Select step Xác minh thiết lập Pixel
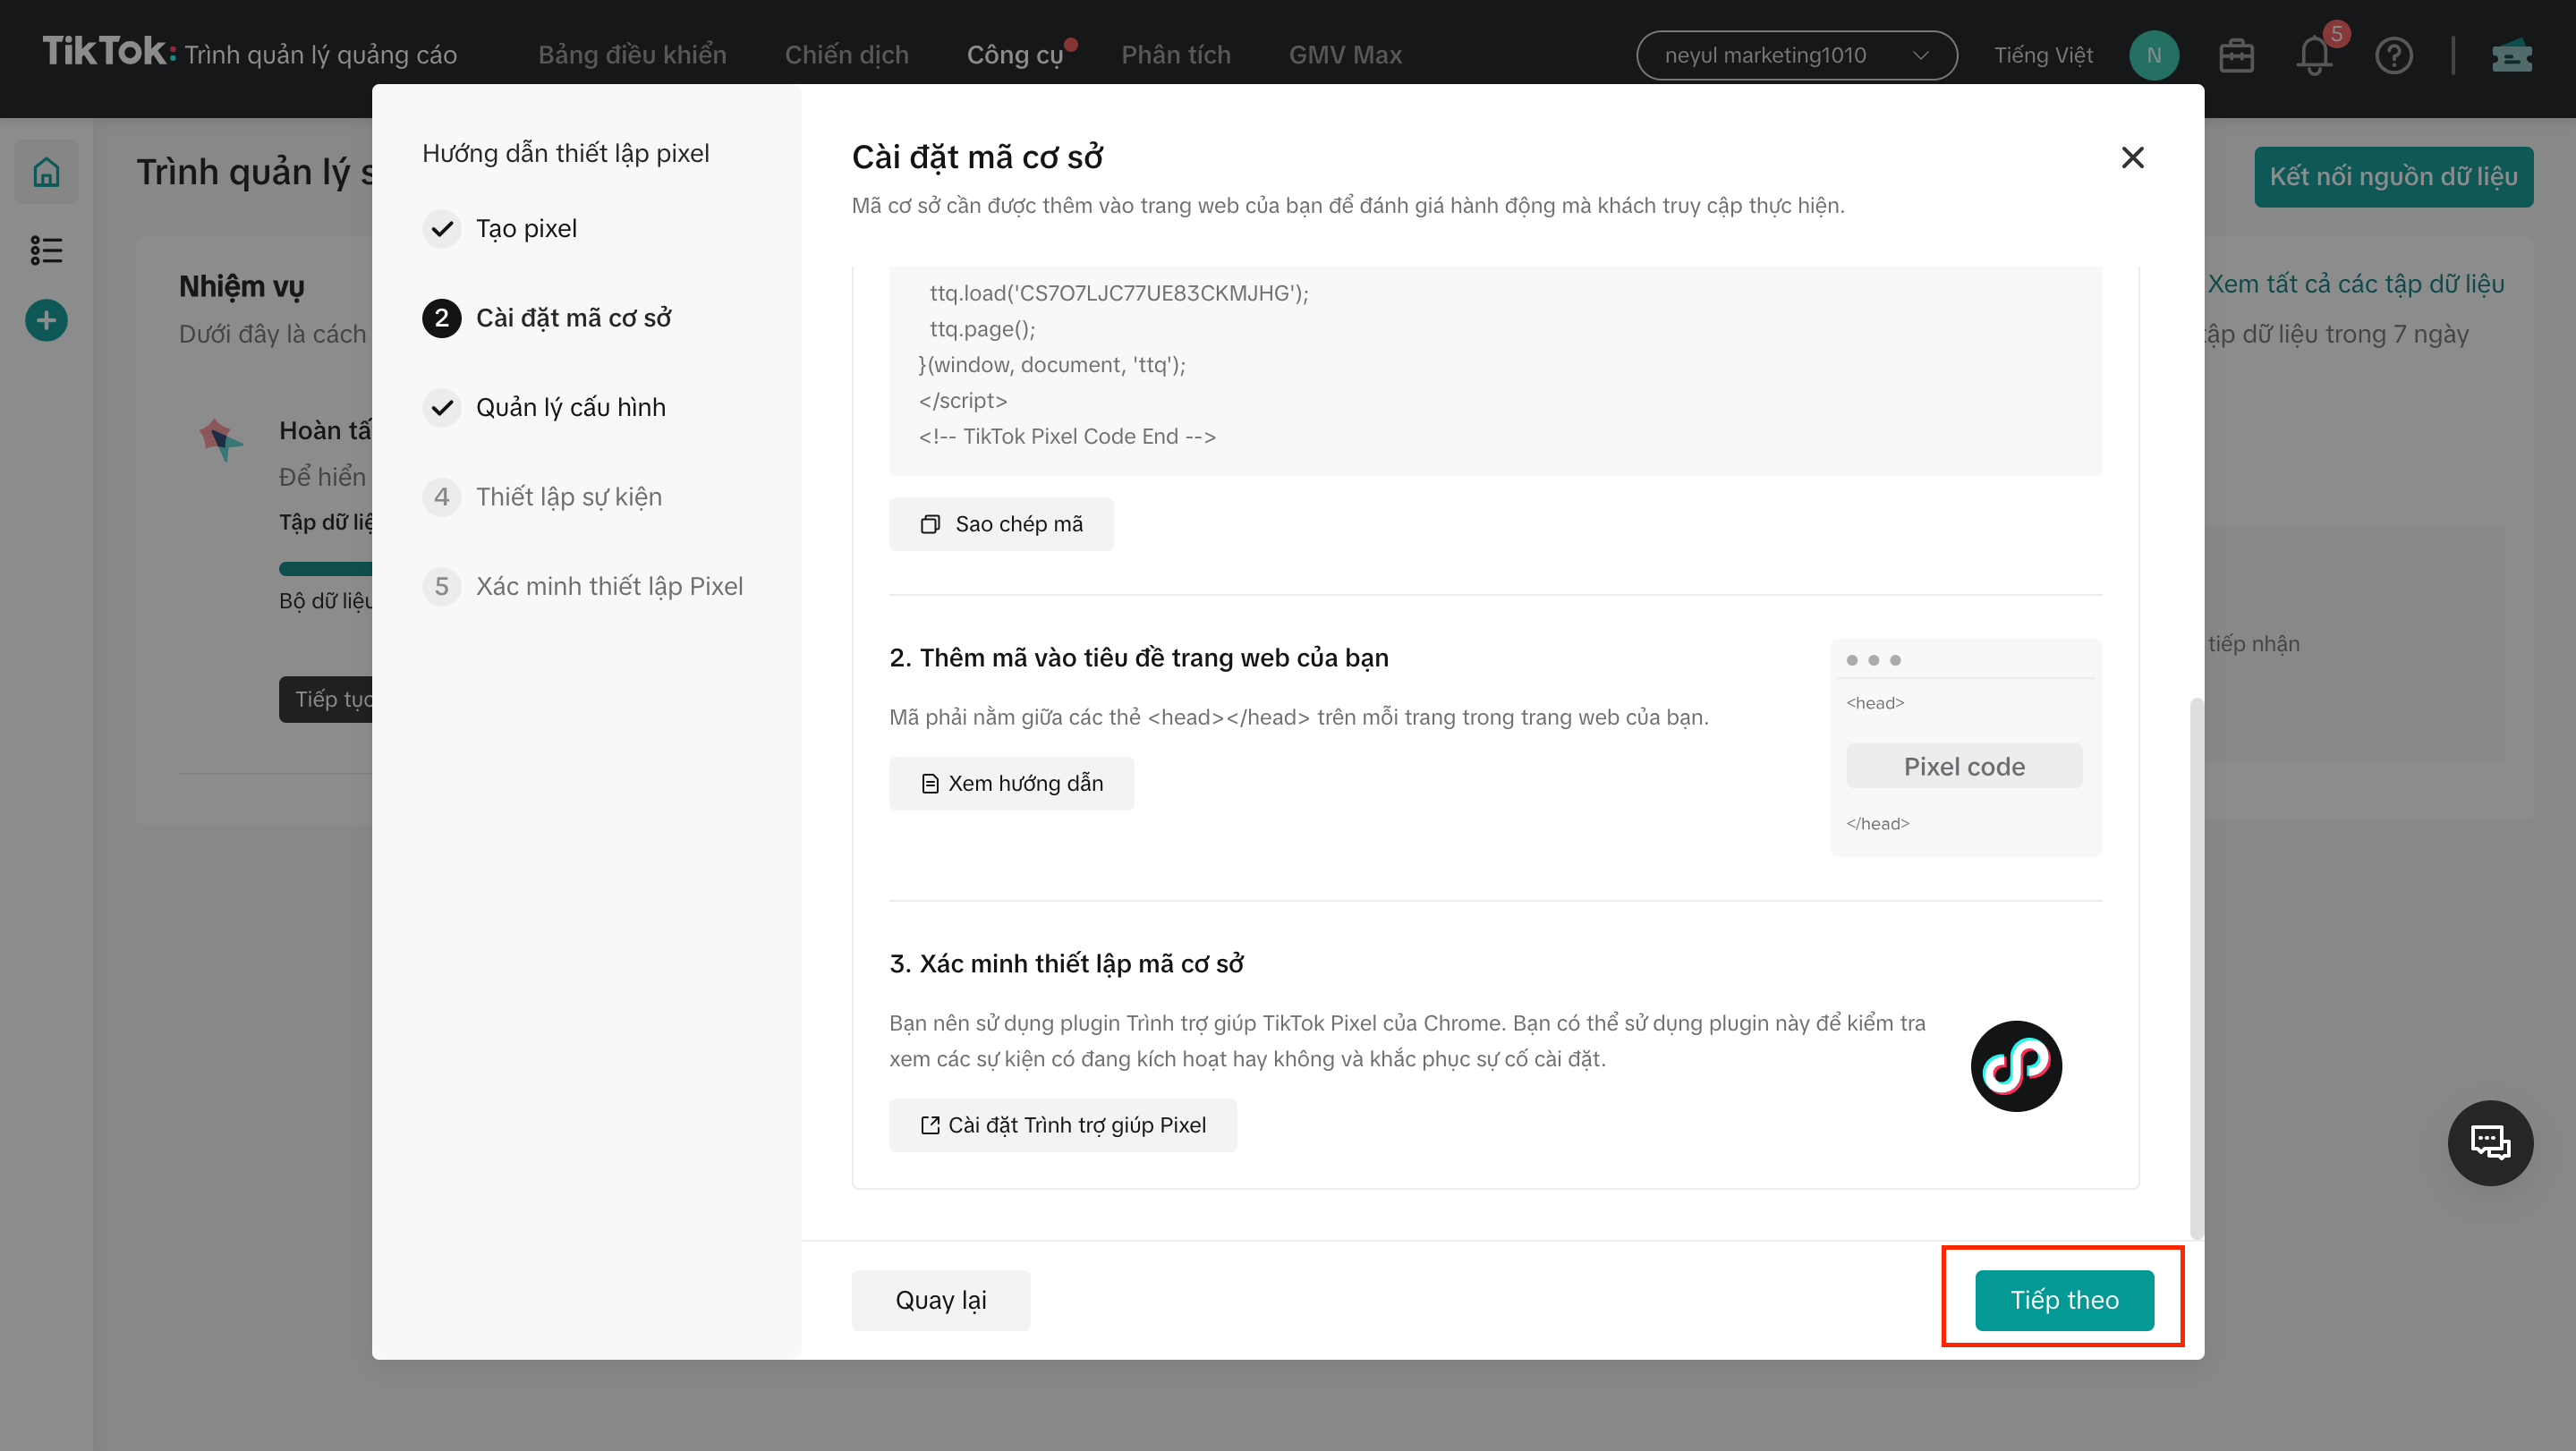This screenshot has width=2576, height=1451. pos(583,586)
